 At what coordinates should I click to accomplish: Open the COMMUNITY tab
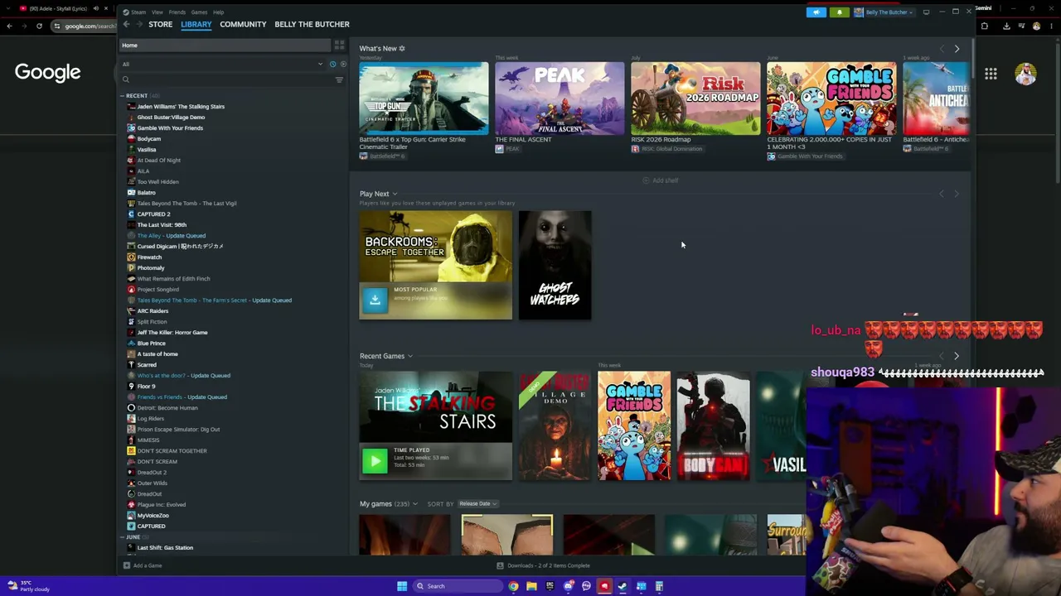click(243, 24)
